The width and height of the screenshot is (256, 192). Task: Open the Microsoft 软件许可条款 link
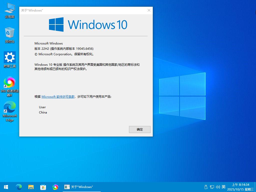(58, 96)
